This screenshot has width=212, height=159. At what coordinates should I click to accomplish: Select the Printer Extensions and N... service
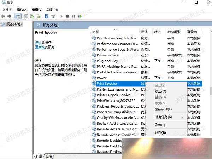tap(117, 89)
